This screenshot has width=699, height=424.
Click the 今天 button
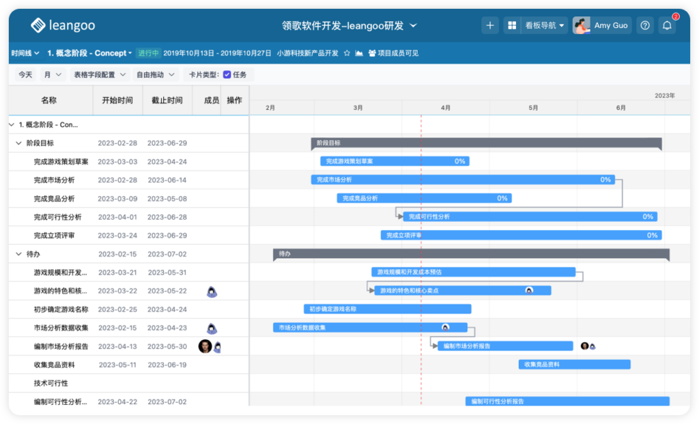tap(25, 74)
